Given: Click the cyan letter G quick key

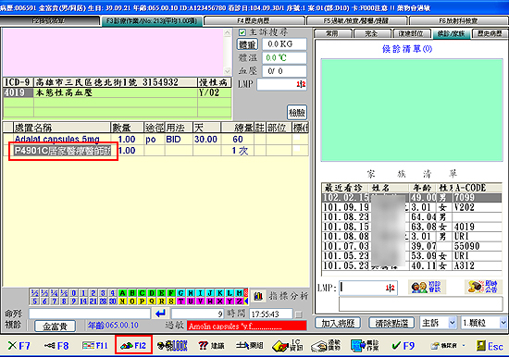Looking at the screenshot, I should click(180, 293).
